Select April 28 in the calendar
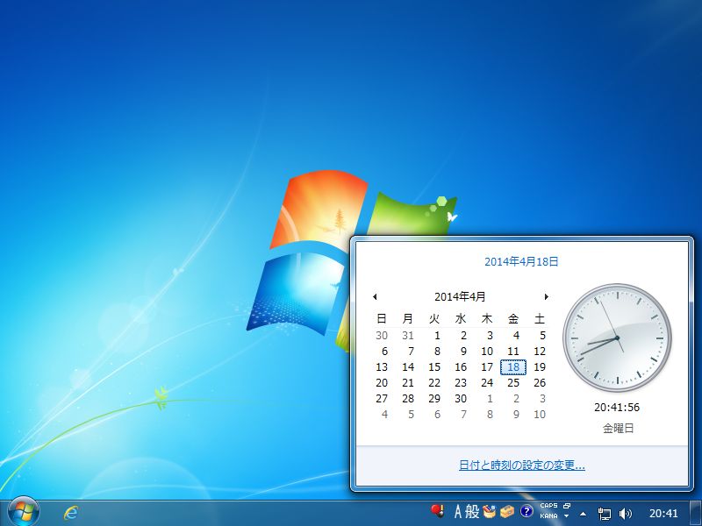This screenshot has height=526, width=702. click(x=408, y=399)
